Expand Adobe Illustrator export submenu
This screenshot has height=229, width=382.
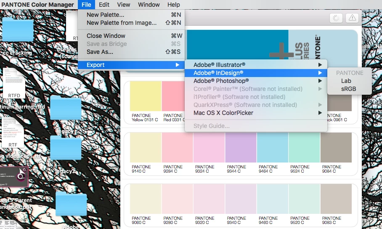pos(256,65)
